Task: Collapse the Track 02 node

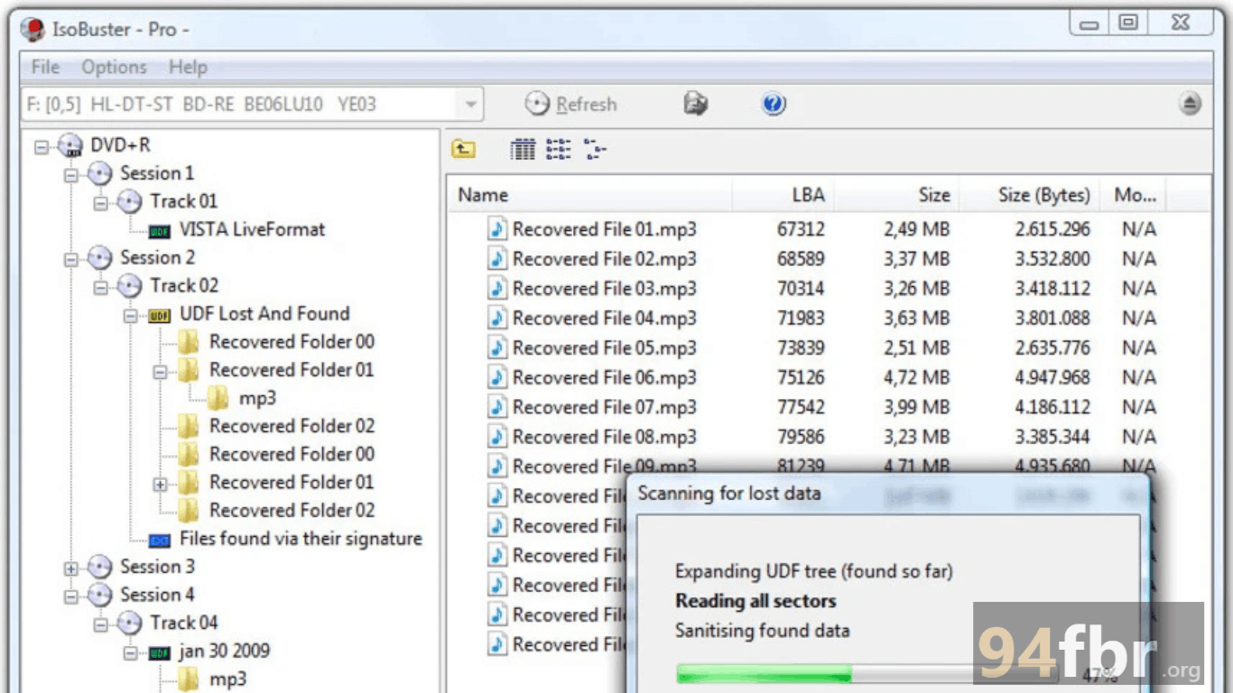Action: 100,287
